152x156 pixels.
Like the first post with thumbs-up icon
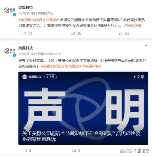click(x=121, y=34)
